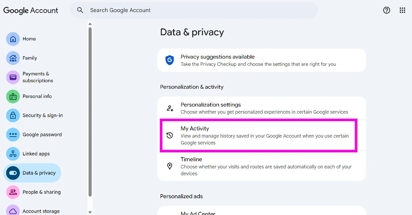This screenshot has width=412, height=215.
Task: Open the Family menu item
Action: 32,58
